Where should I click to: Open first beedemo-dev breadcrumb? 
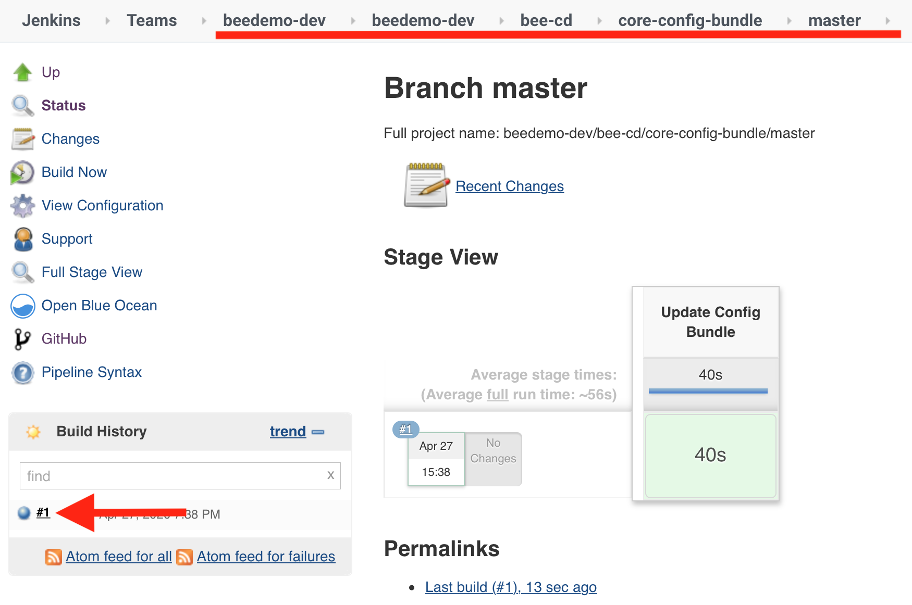pyautogui.click(x=274, y=20)
